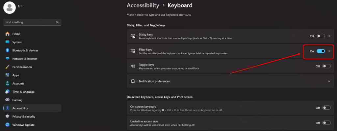Open Sticky keys details chevron
Image resolution: width=337 pixels, height=131 pixels.
tap(329, 36)
